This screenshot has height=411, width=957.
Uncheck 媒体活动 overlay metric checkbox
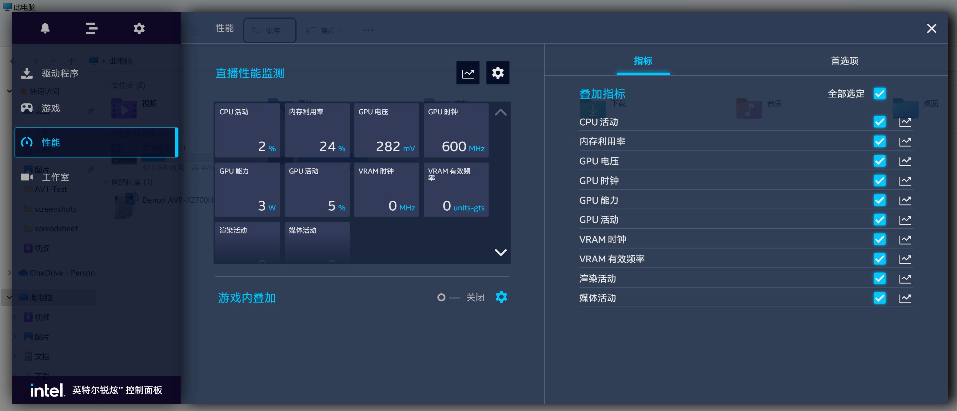coord(879,298)
